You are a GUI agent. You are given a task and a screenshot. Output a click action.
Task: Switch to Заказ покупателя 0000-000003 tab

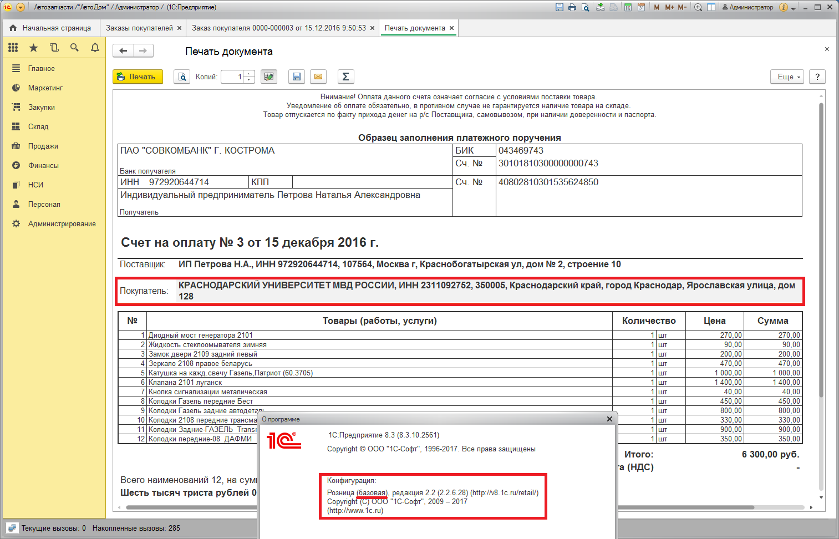click(279, 28)
